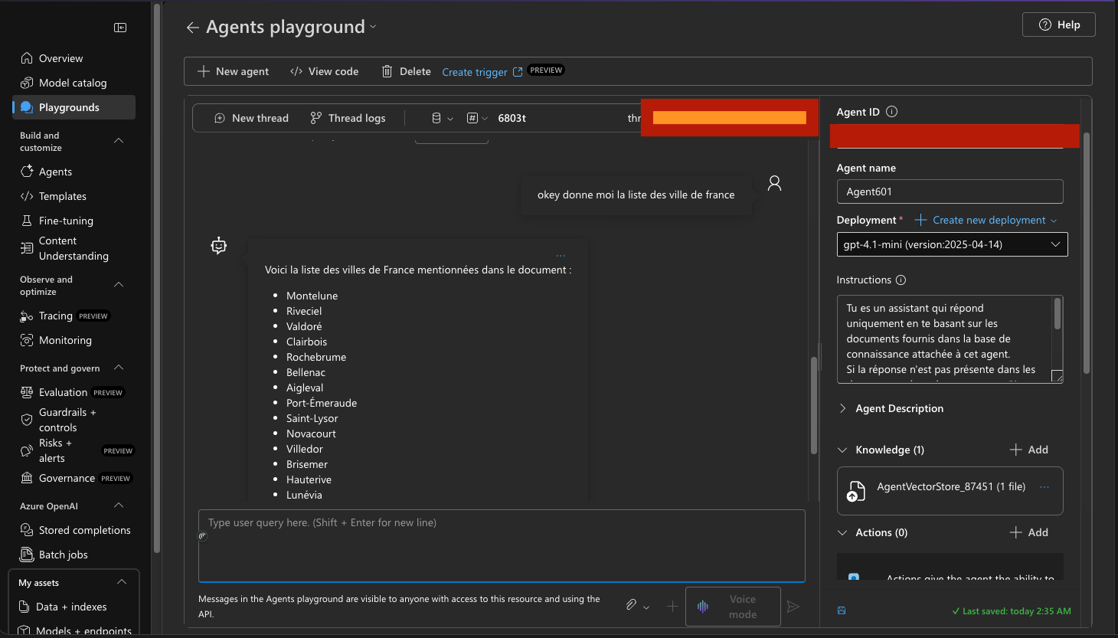
Task: Enable Voice mode for the chat
Action: coord(733,606)
